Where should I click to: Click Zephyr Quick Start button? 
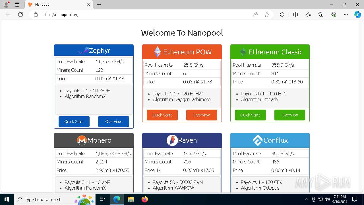tap(74, 122)
